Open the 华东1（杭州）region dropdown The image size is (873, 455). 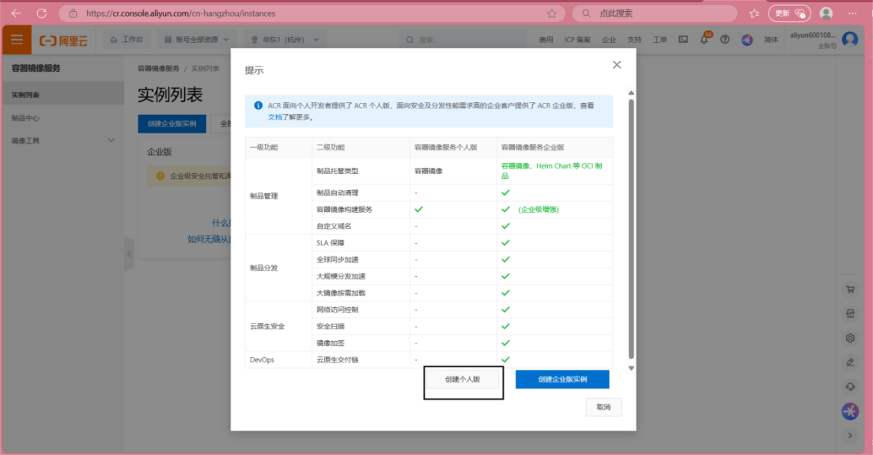tap(285, 40)
